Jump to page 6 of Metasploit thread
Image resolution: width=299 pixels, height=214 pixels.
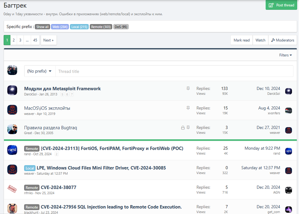pos(67,94)
